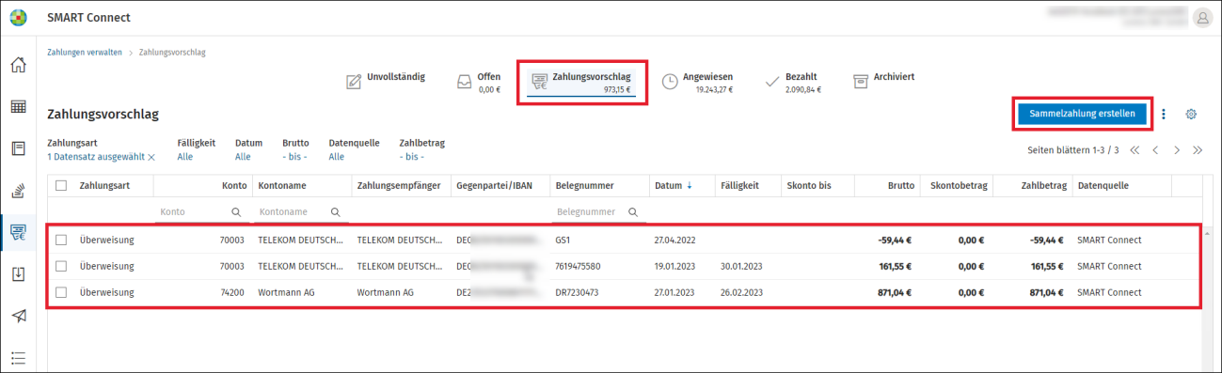Select all rows with the header checkbox
The height and width of the screenshot is (373, 1222).
point(61,186)
